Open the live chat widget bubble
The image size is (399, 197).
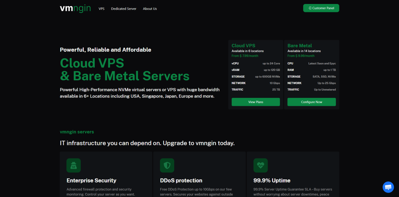388,187
